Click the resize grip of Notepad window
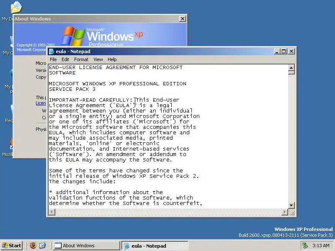This screenshot has width=335, height=251. [293, 213]
